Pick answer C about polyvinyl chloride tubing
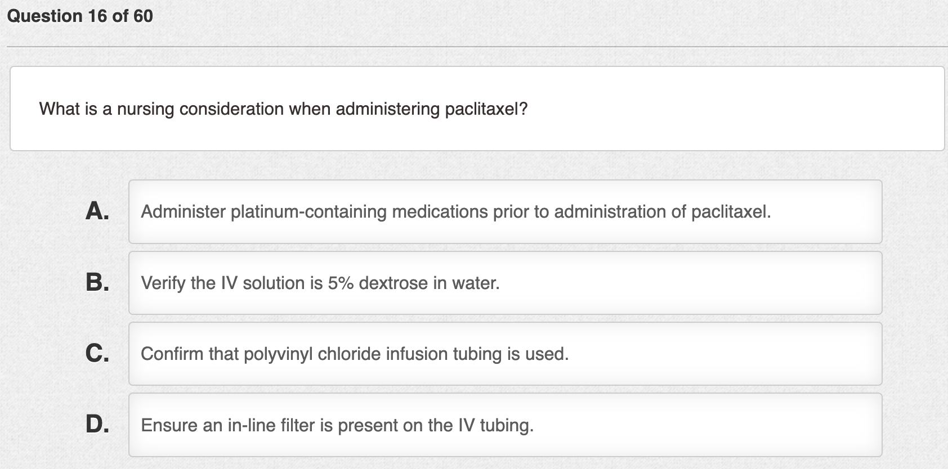 504,354
